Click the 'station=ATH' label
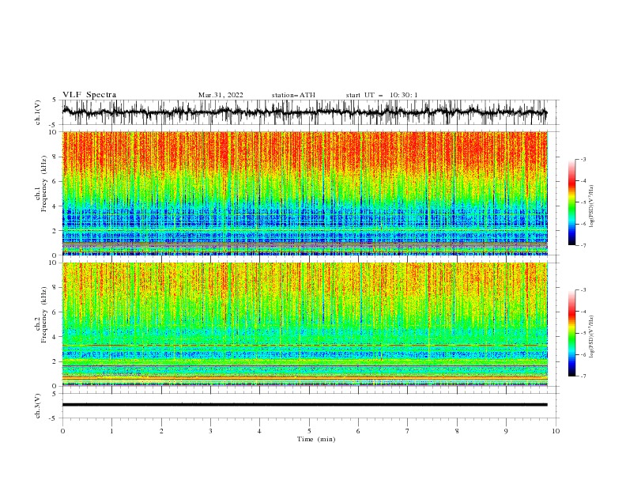The height and width of the screenshot is (484, 626). [x=293, y=95]
